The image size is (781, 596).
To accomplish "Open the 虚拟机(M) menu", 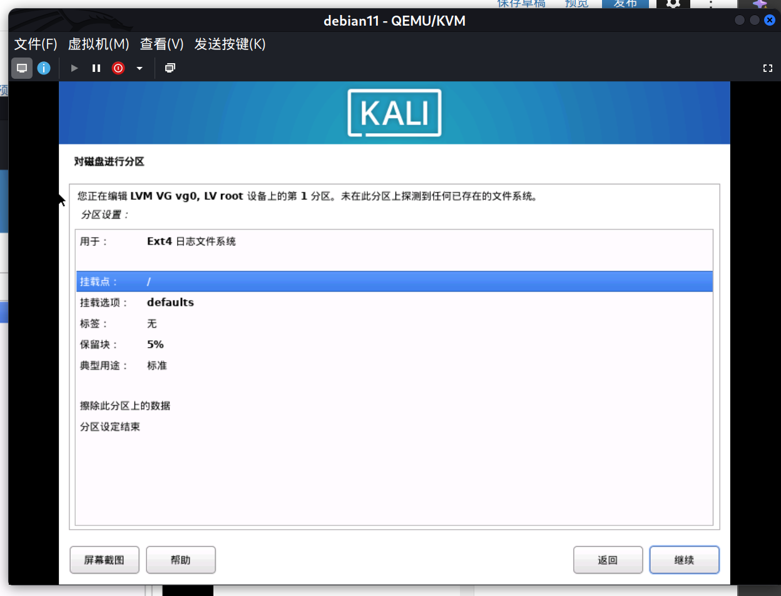I will (98, 44).
